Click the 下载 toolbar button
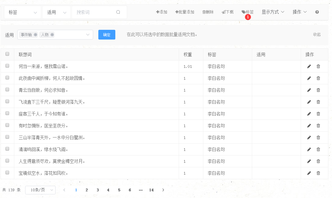This screenshot has width=332, height=198. [228, 12]
